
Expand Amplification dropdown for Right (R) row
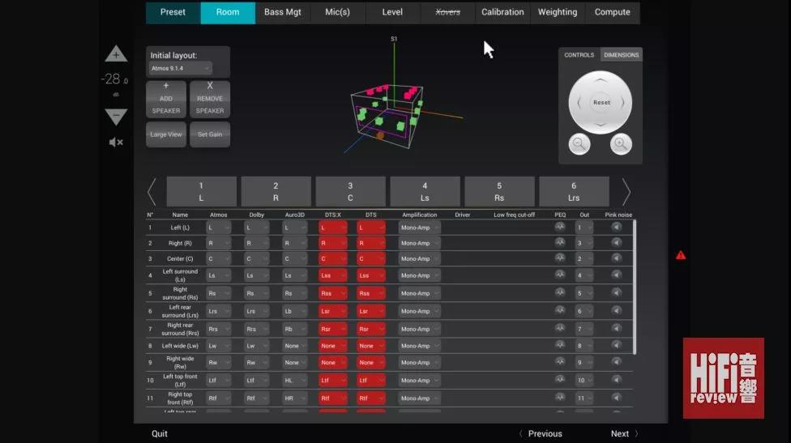pos(419,243)
